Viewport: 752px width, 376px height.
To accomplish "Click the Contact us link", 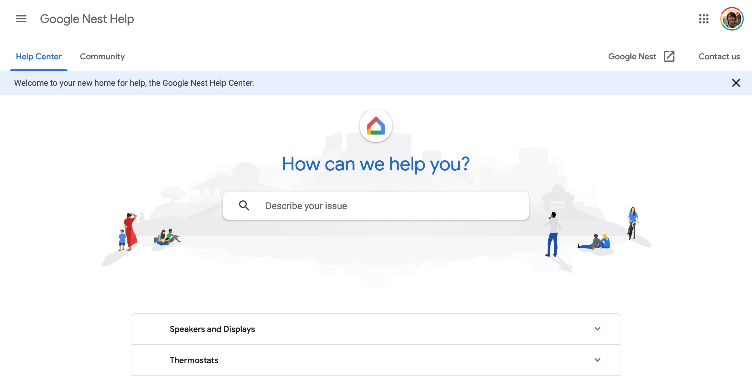I will (x=719, y=56).
